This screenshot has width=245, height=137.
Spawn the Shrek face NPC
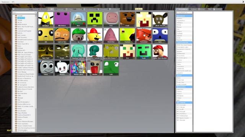(62, 52)
